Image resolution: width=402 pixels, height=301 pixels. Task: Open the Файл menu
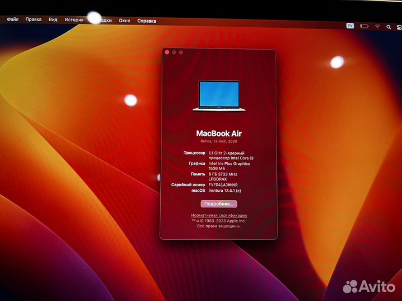(x=12, y=19)
